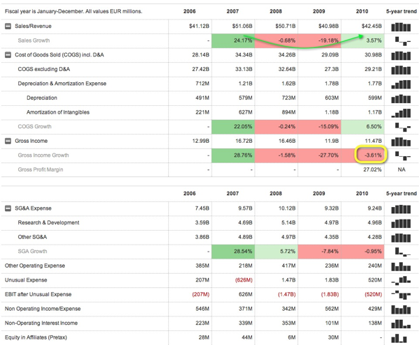The width and height of the screenshot is (419, 345).
Task: Click the 2006 header in top table
Action: tap(189, 11)
